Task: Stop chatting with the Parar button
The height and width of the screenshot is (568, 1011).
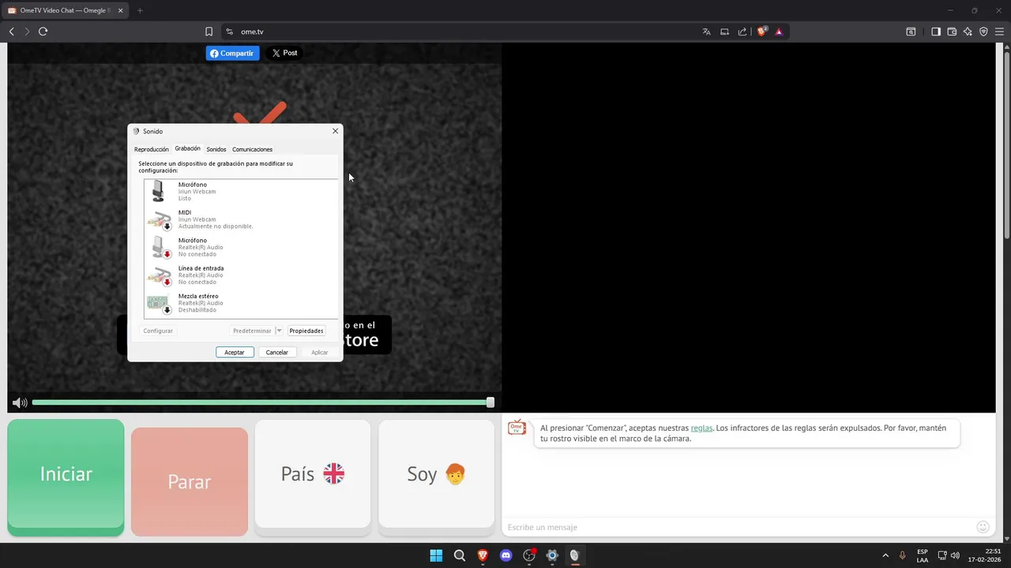Action: click(190, 481)
